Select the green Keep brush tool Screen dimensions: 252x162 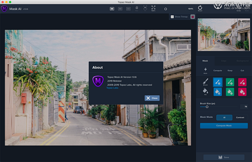point(230,82)
